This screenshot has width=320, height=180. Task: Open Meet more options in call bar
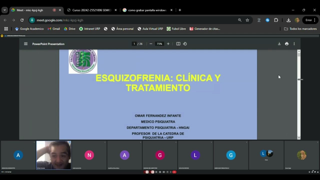pyautogui.click(x=171, y=172)
